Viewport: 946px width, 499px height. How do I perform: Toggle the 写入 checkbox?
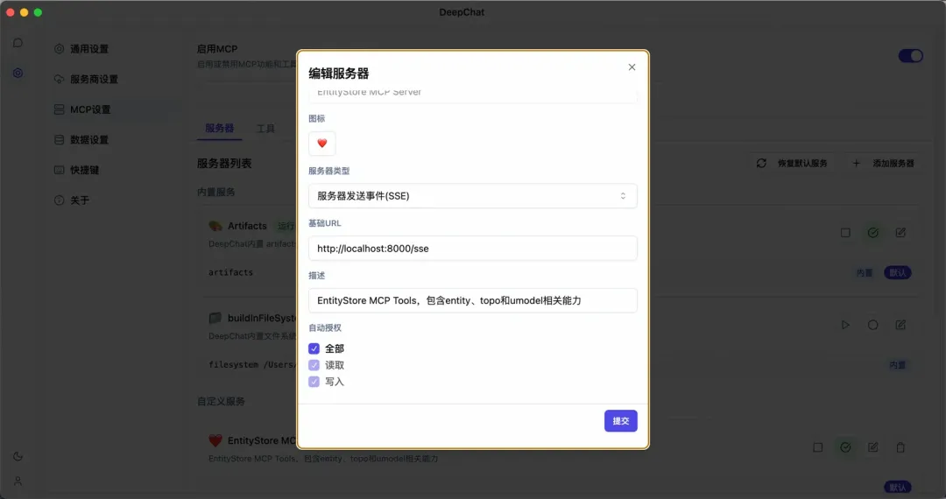(x=314, y=382)
